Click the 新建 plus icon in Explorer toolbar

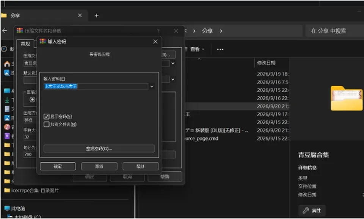click(4, 49)
